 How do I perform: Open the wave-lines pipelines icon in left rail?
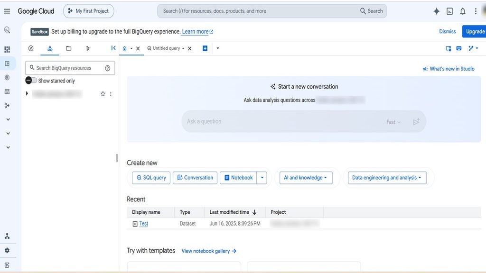[x=7, y=91]
